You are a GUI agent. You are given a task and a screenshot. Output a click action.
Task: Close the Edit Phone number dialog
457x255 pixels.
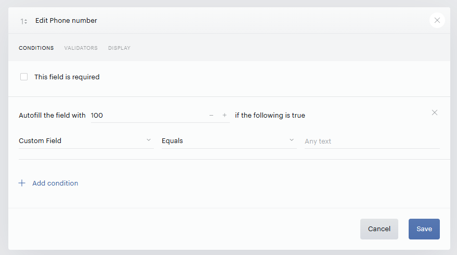(437, 20)
